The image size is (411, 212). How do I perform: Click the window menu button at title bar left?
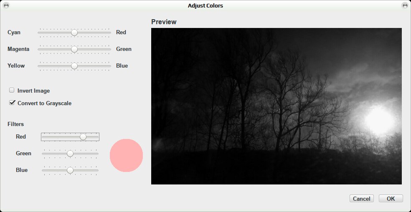pyautogui.click(x=6, y=5)
